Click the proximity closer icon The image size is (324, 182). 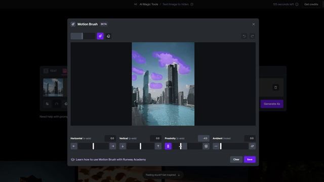click(206, 146)
